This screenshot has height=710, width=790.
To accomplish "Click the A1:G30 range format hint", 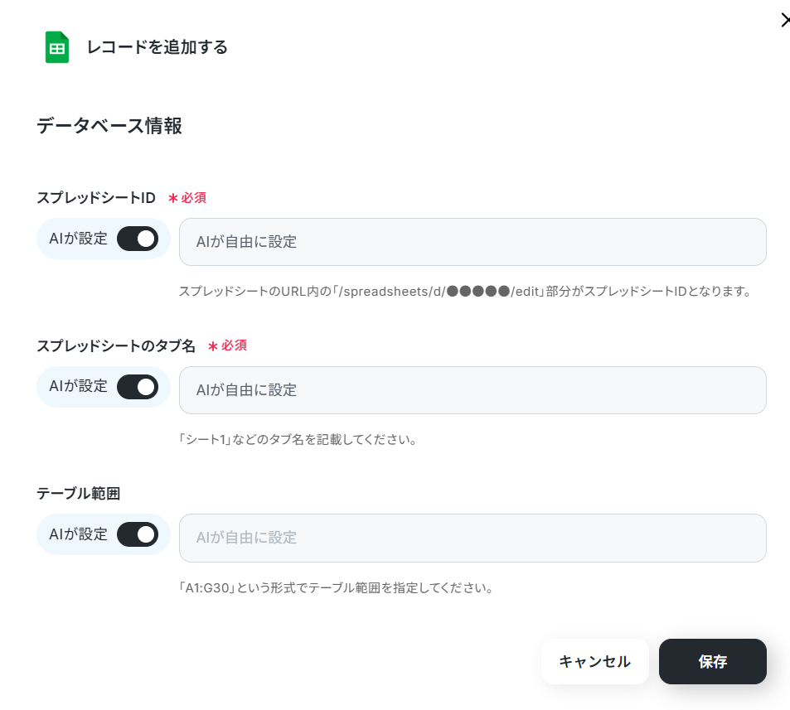I will (337, 589).
